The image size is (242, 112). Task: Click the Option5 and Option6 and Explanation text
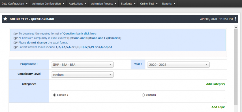(94, 38)
